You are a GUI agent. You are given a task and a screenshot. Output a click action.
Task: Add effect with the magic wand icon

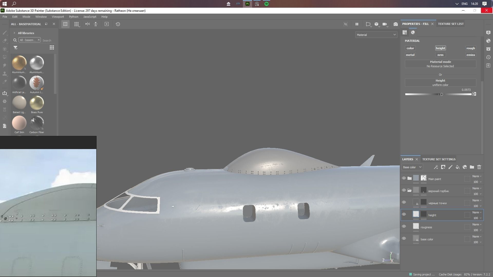tap(436, 167)
